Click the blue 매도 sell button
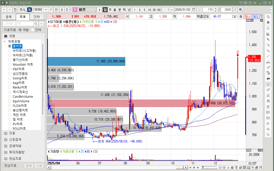 pyautogui.click(x=256, y=17)
